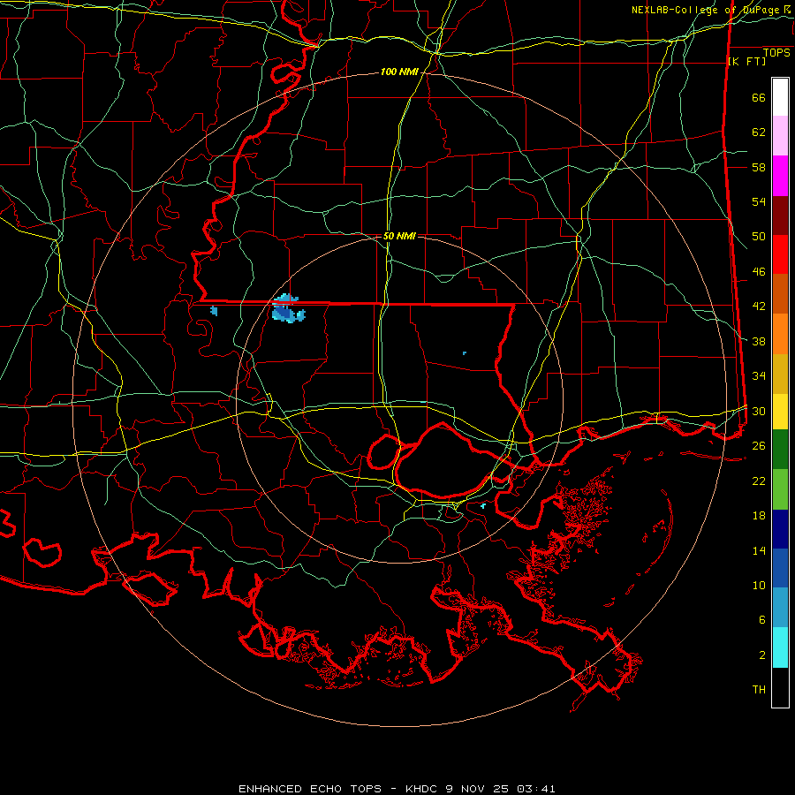Click the "100 NMI" range ring label
The image size is (795, 795).
[399, 72]
